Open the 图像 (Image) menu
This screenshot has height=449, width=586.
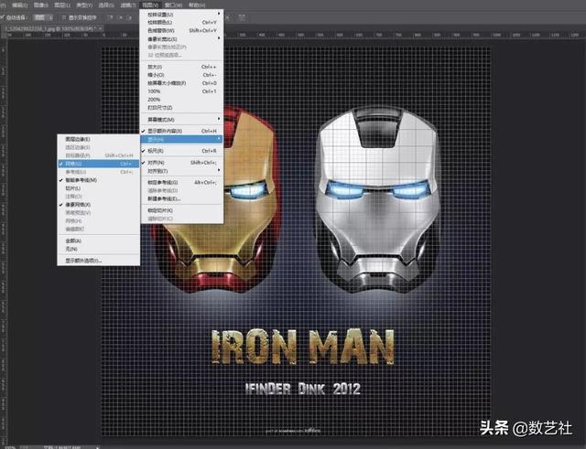click(x=40, y=5)
